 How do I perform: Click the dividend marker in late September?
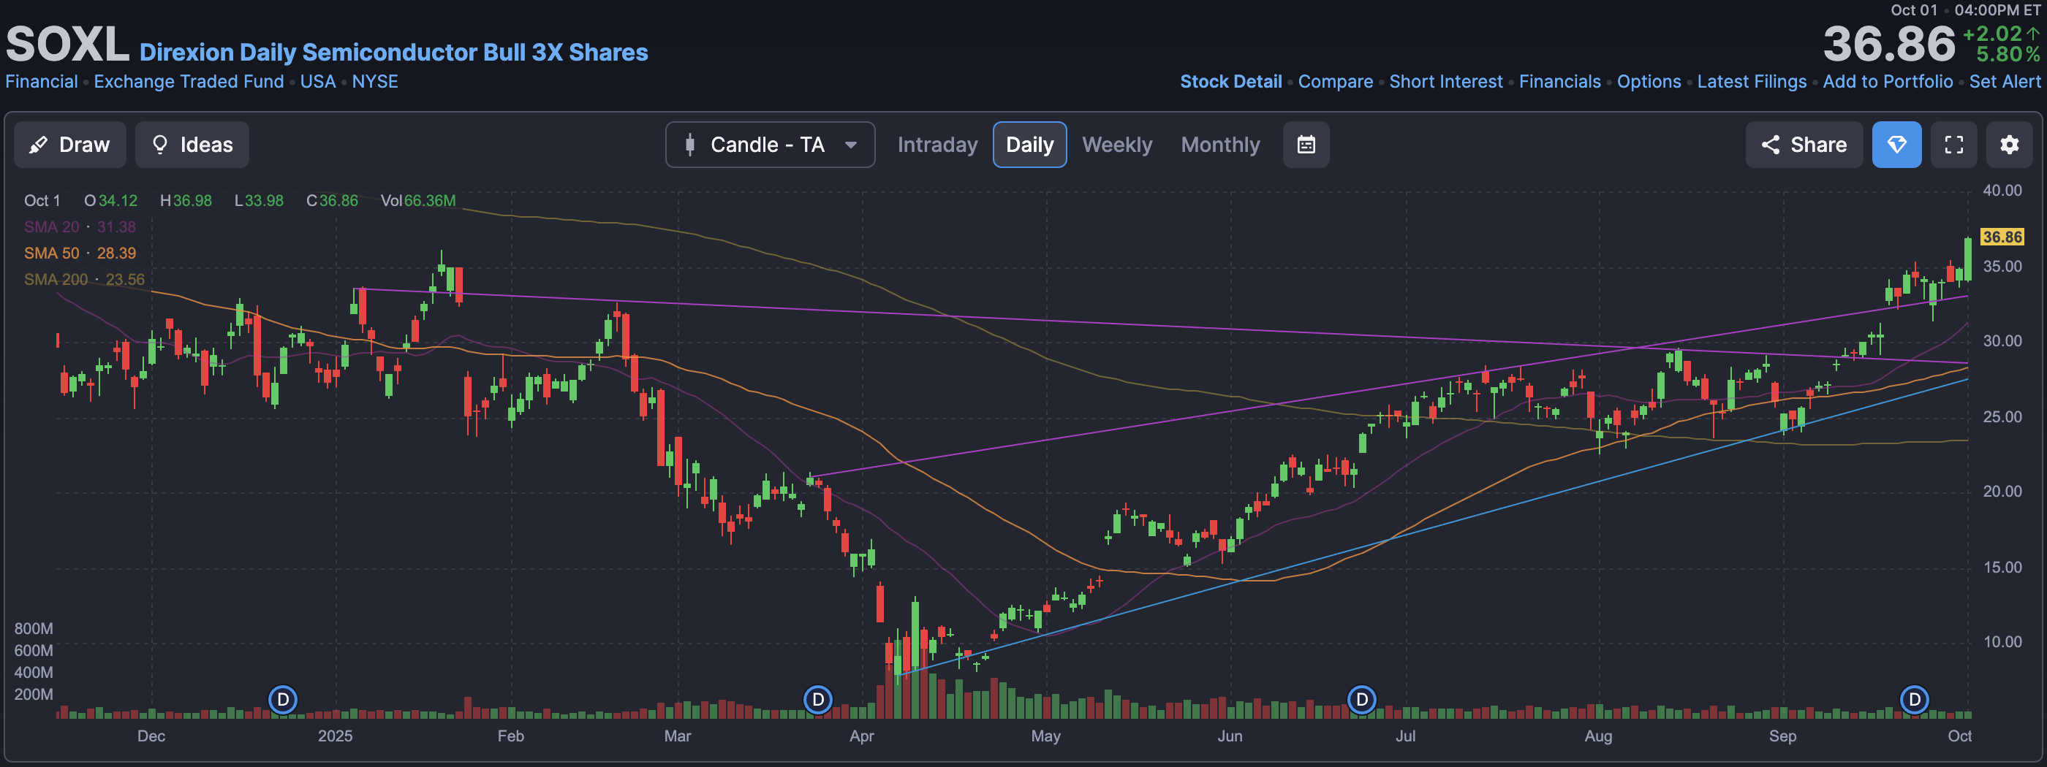click(1914, 700)
